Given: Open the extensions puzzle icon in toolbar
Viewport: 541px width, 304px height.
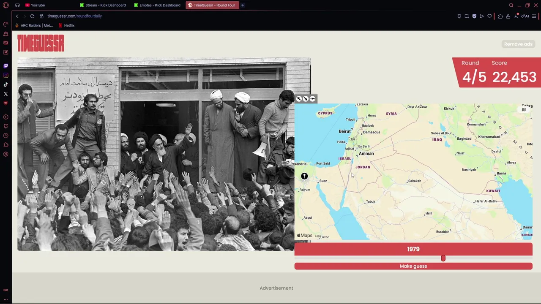Looking at the screenshot, I should [500, 16].
